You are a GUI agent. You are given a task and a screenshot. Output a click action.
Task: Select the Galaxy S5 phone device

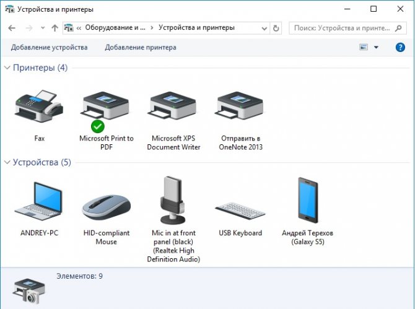coord(307,201)
